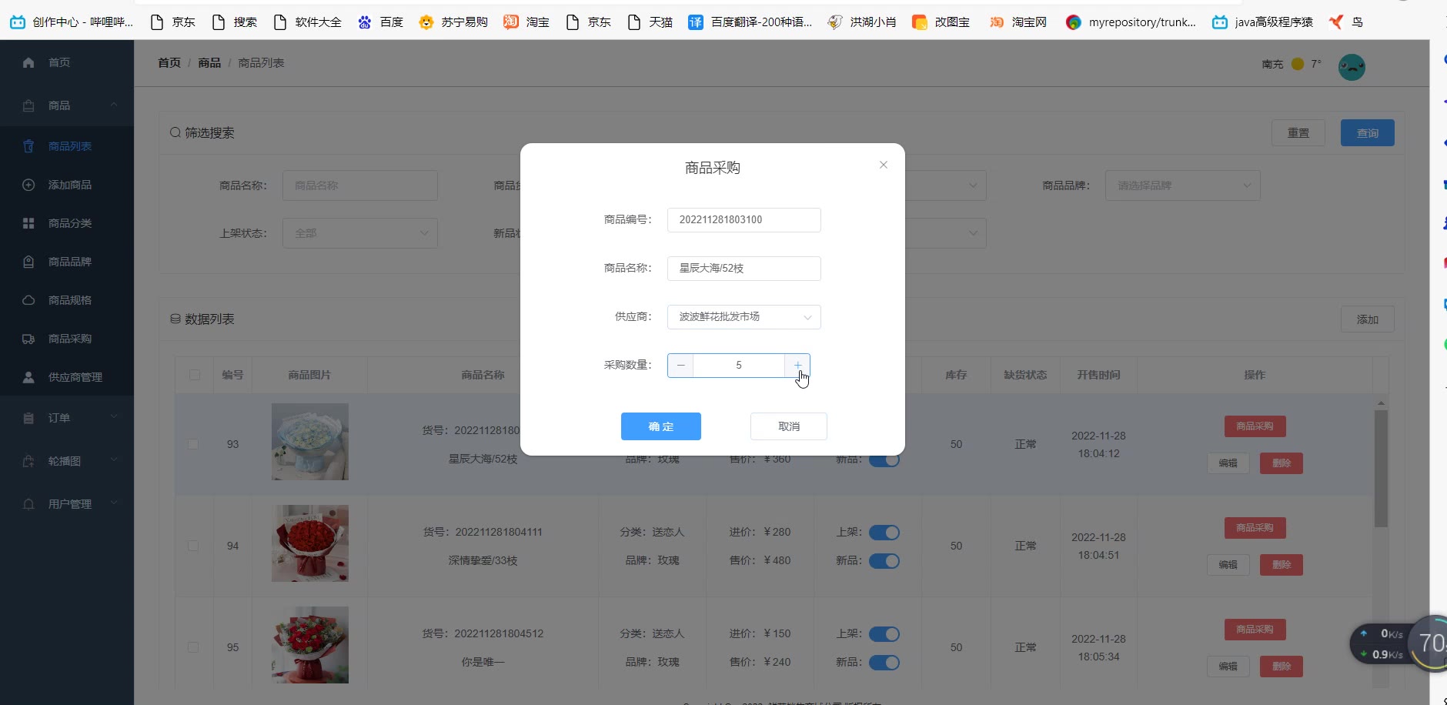Click the home icon in sidebar
The image size is (1447, 705).
[28, 62]
